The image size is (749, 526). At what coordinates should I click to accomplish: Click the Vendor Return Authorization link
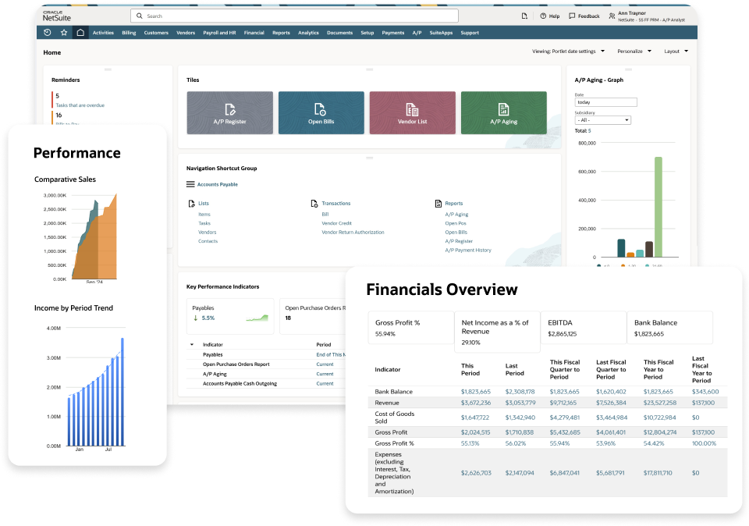[x=353, y=233]
